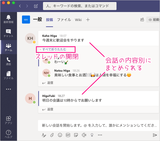Attach a file with paperclip icon
160x141 pixels.
pos(52,135)
